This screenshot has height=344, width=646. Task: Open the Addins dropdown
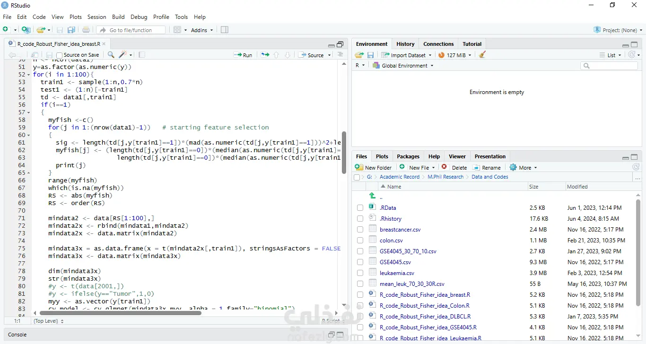(x=202, y=30)
